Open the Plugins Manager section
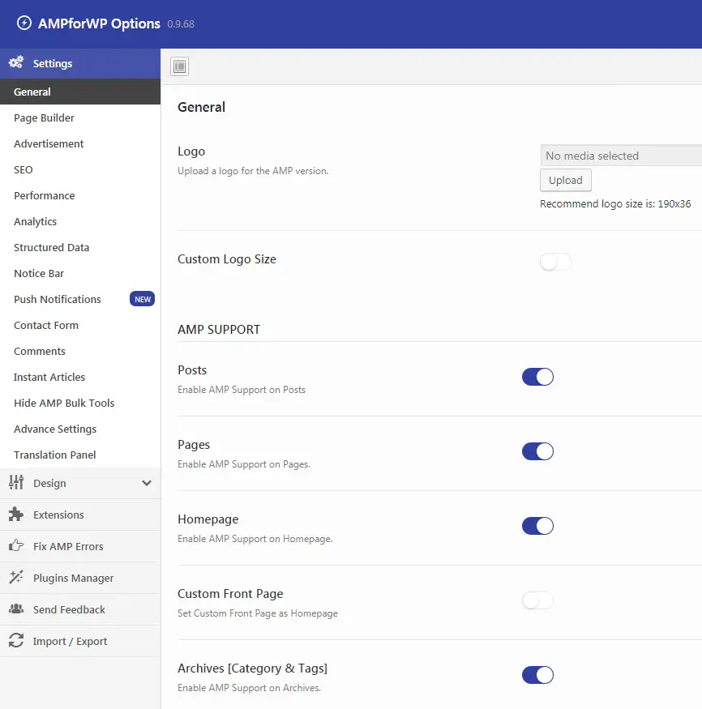 (80, 578)
